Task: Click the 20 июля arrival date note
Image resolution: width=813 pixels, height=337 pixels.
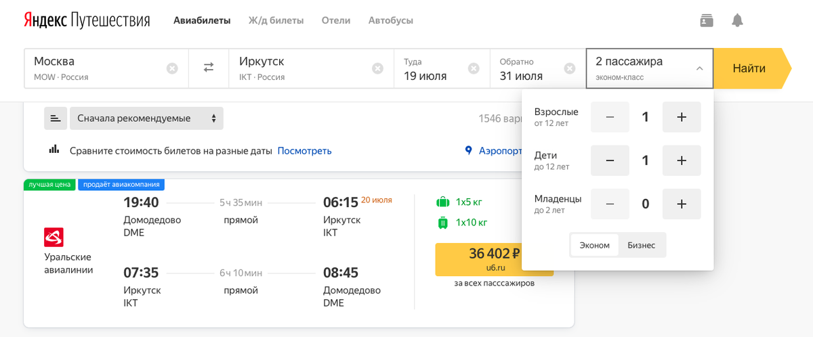Action: coord(377,200)
